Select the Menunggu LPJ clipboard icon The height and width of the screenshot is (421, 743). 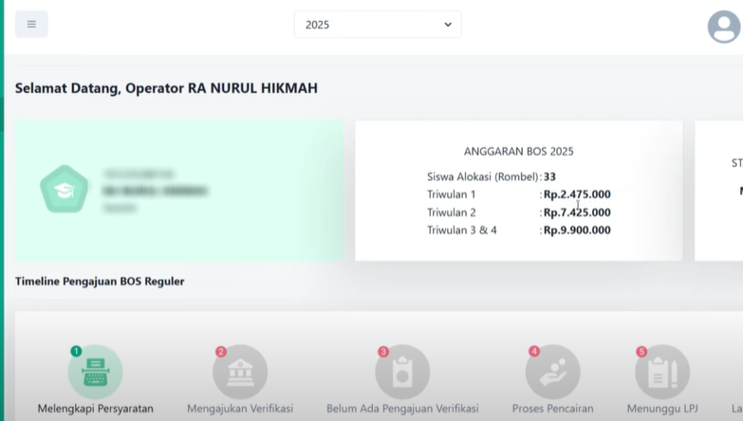coord(662,372)
